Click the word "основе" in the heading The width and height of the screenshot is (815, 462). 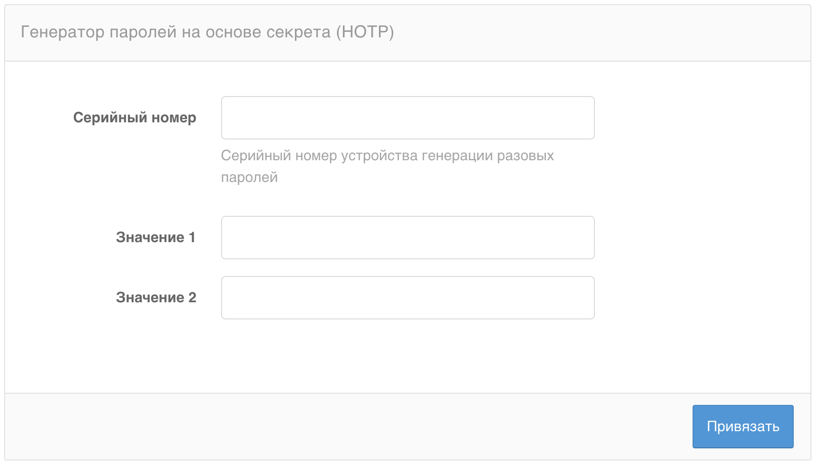pyautogui.click(x=233, y=32)
